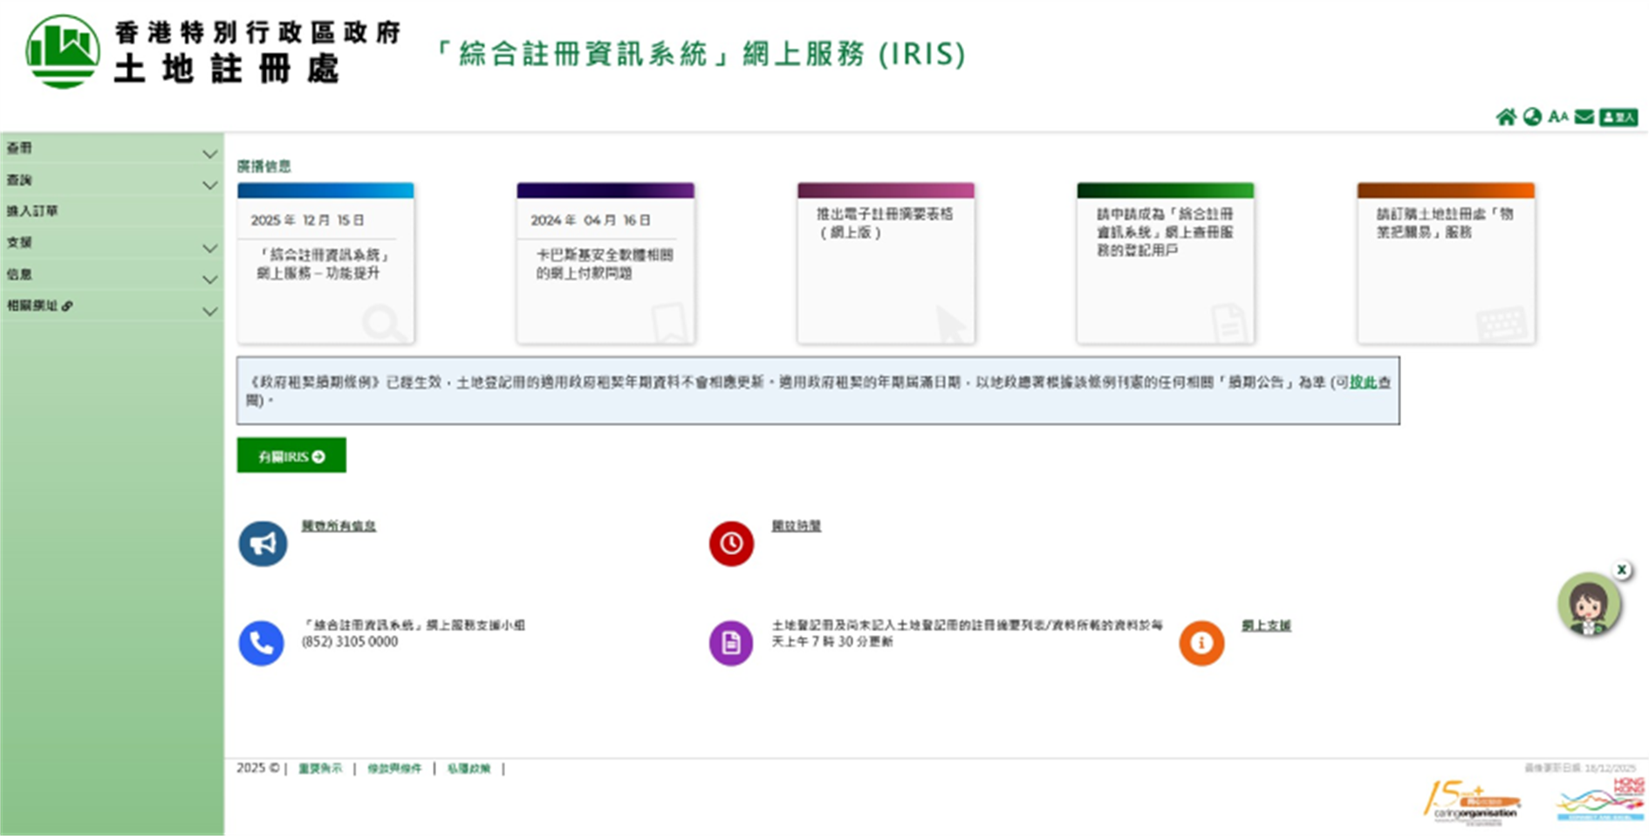Expand the 查詢 sidebar section
This screenshot has width=1649, height=836.
109,181
